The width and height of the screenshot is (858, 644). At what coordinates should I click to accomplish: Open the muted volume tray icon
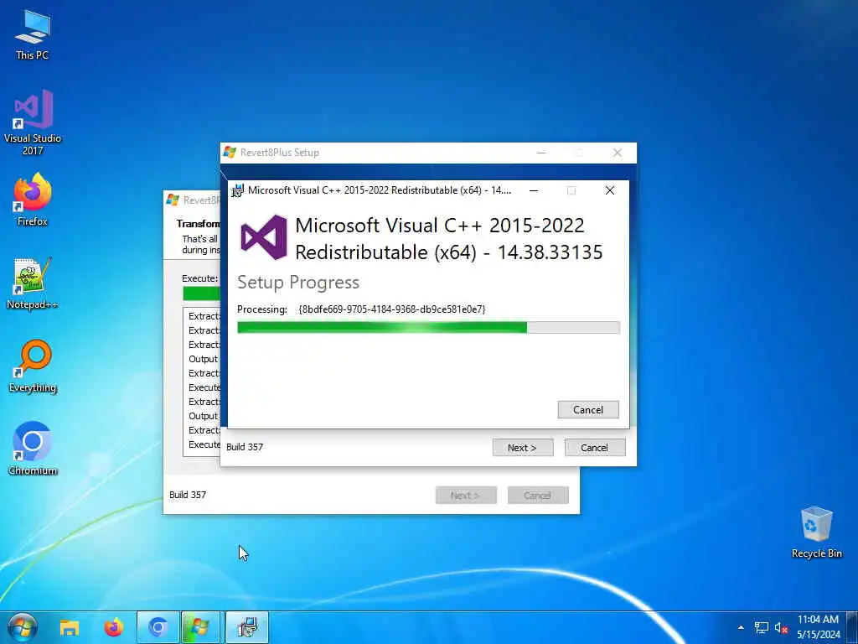click(781, 627)
